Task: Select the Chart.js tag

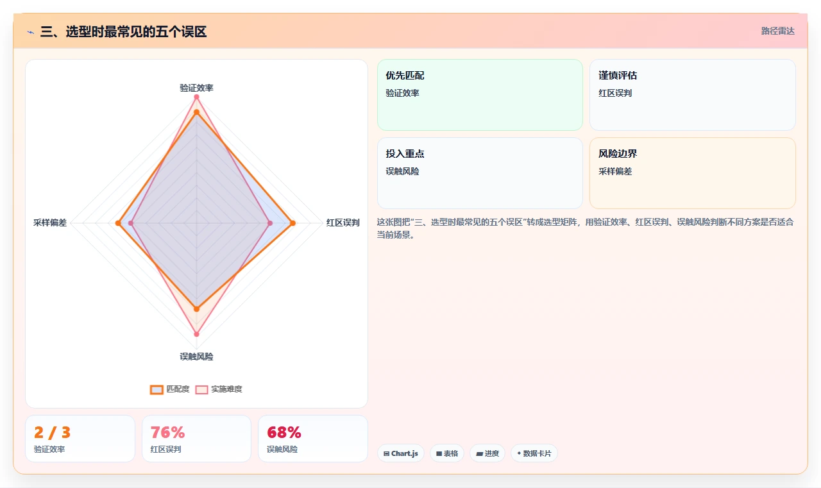Action: (401, 453)
